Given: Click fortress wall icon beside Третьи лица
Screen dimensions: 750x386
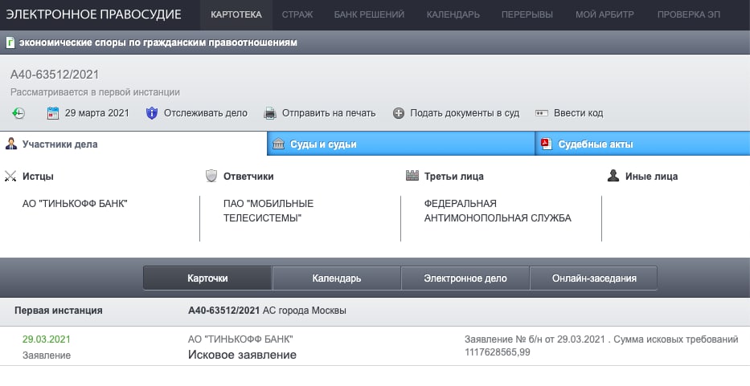Looking at the screenshot, I should coord(412,176).
